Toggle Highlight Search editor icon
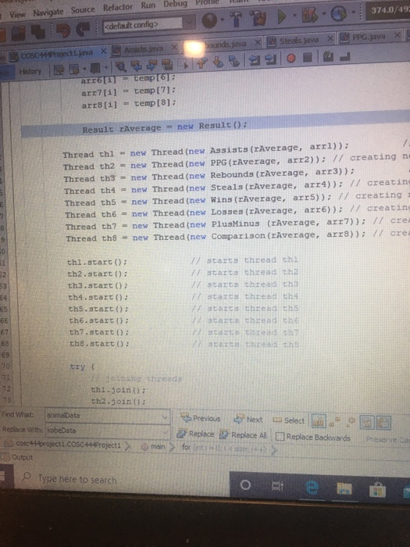The height and width of the screenshot is (547, 410). [166, 64]
